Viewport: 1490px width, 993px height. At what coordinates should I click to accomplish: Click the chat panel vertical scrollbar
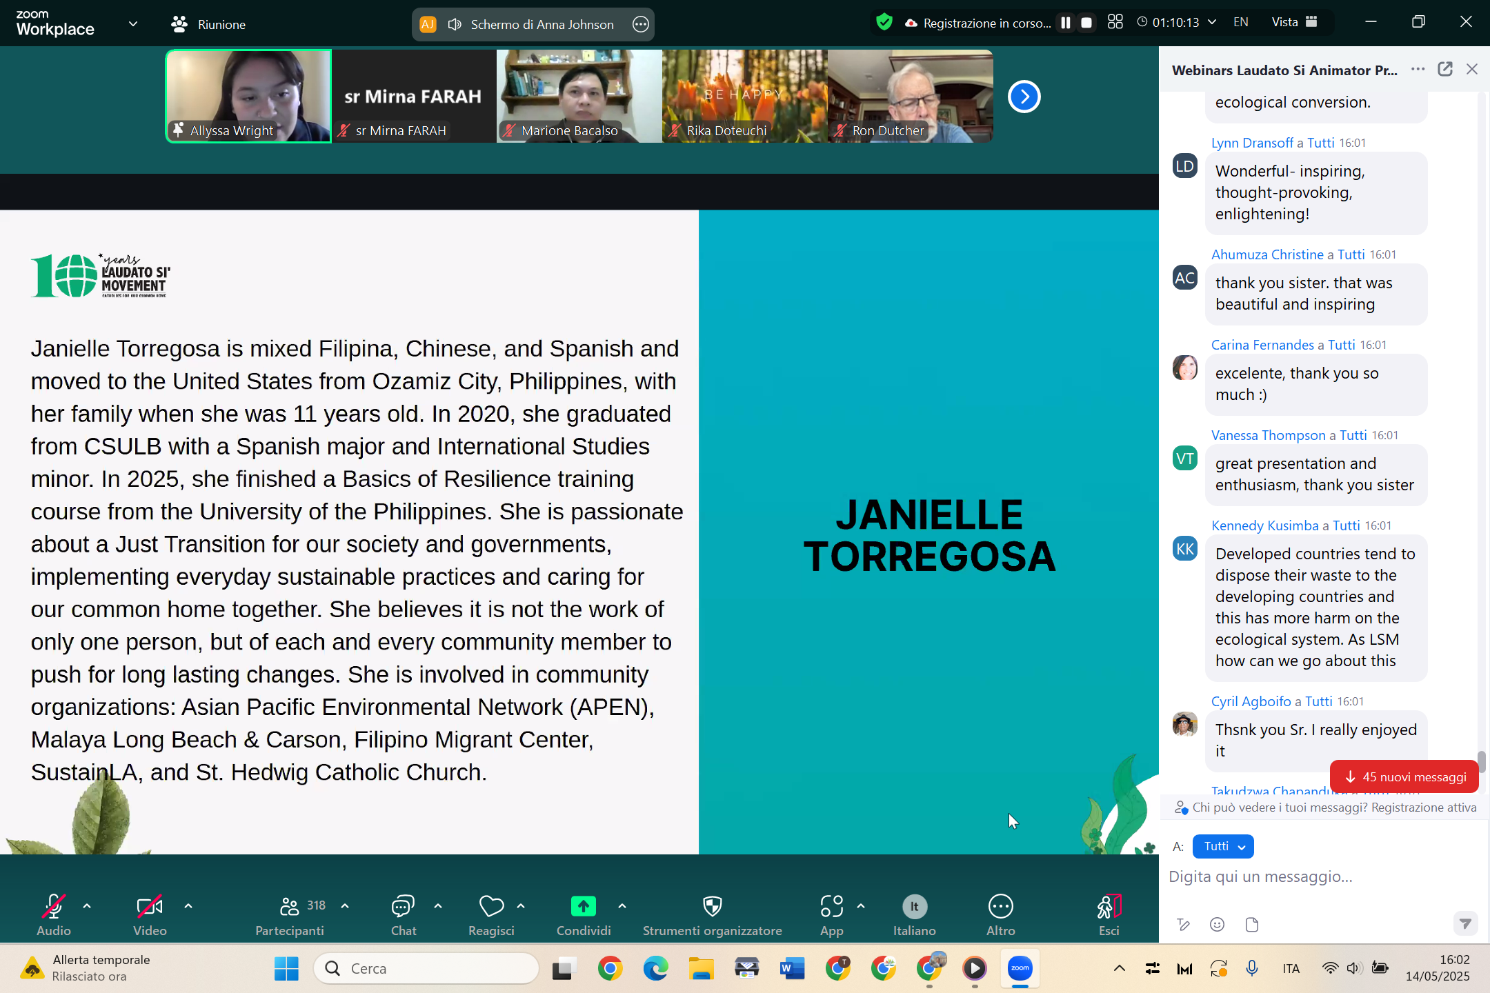(x=1481, y=762)
